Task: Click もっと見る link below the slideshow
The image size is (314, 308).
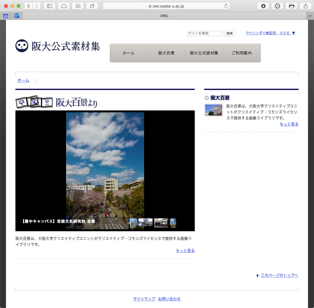Action: (x=185, y=250)
